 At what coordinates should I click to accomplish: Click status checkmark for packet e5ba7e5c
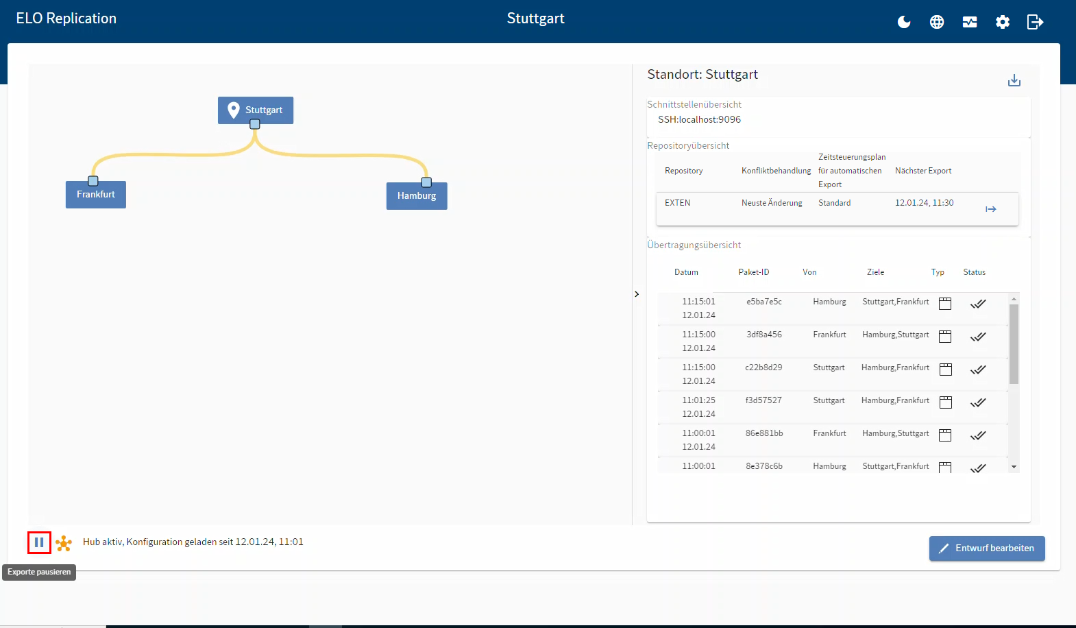(x=978, y=304)
